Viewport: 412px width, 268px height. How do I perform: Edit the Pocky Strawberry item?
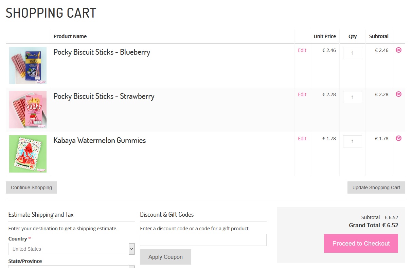302,94
